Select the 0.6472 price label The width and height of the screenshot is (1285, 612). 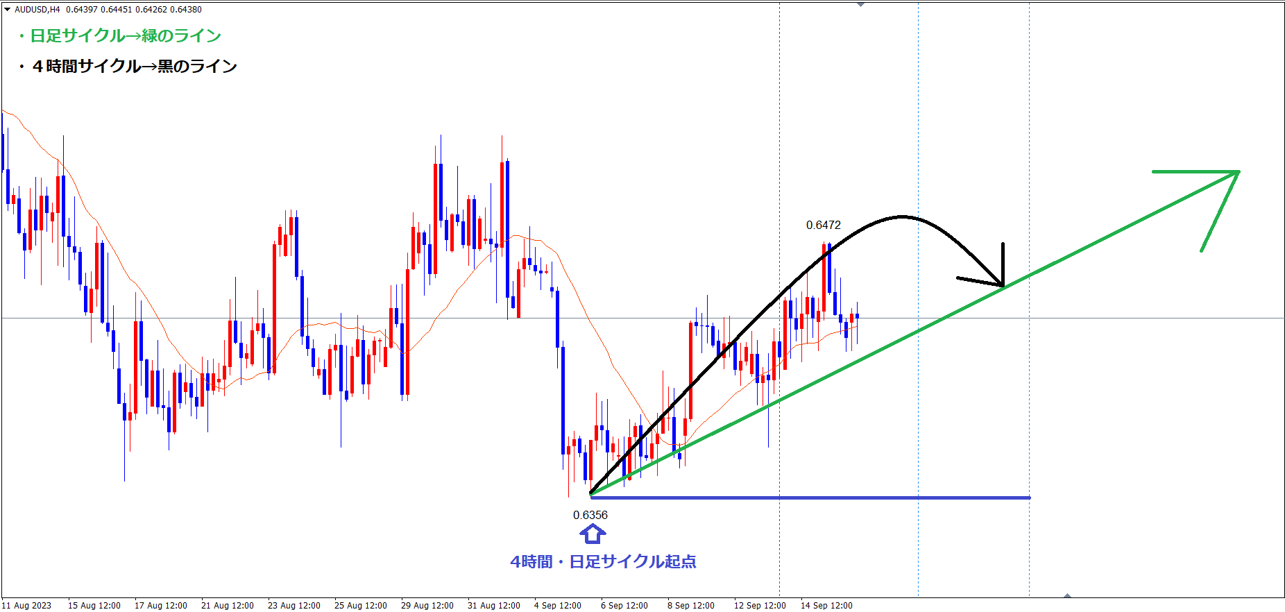coord(823,225)
